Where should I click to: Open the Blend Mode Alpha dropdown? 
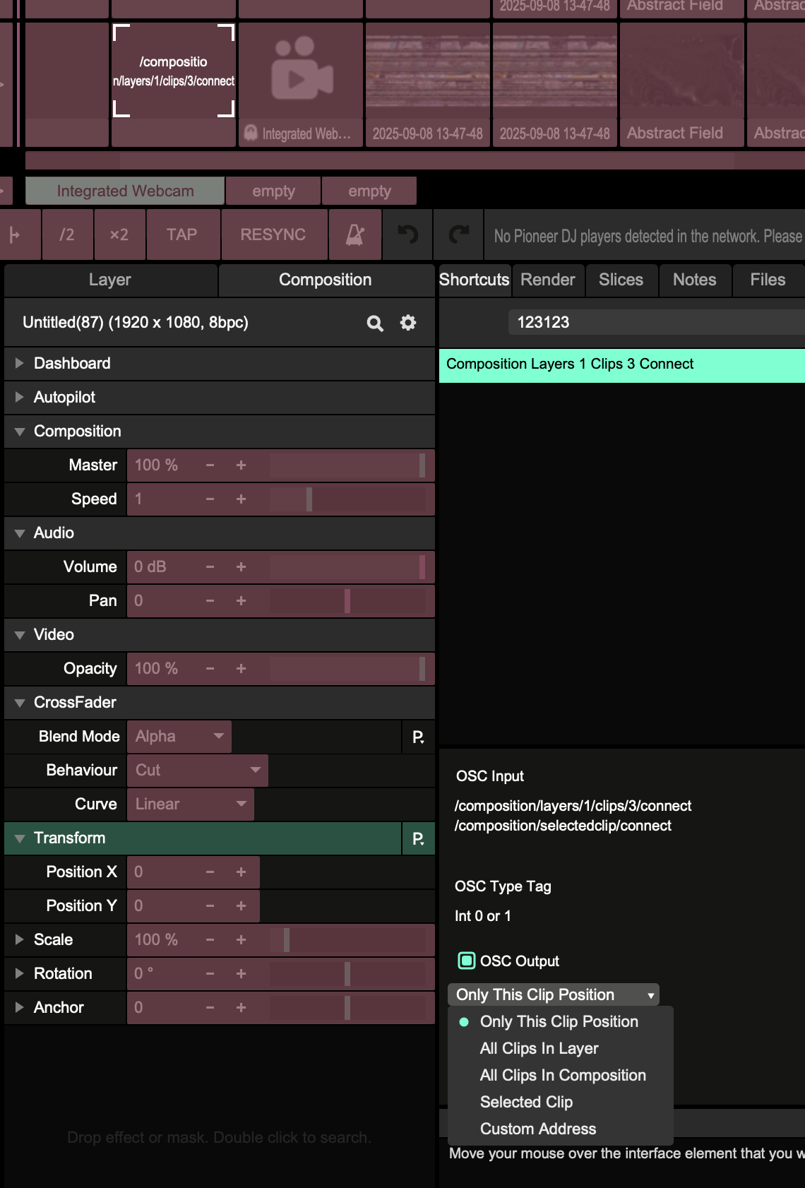pos(179,737)
